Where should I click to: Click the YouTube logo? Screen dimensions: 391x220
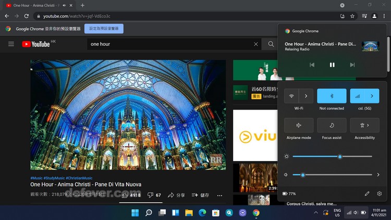tap(36, 44)
